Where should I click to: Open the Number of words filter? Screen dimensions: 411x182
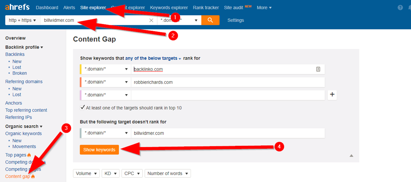point(168,173)
